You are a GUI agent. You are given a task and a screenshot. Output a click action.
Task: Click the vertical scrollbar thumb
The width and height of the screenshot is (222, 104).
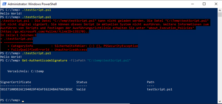tap(220, 14)
